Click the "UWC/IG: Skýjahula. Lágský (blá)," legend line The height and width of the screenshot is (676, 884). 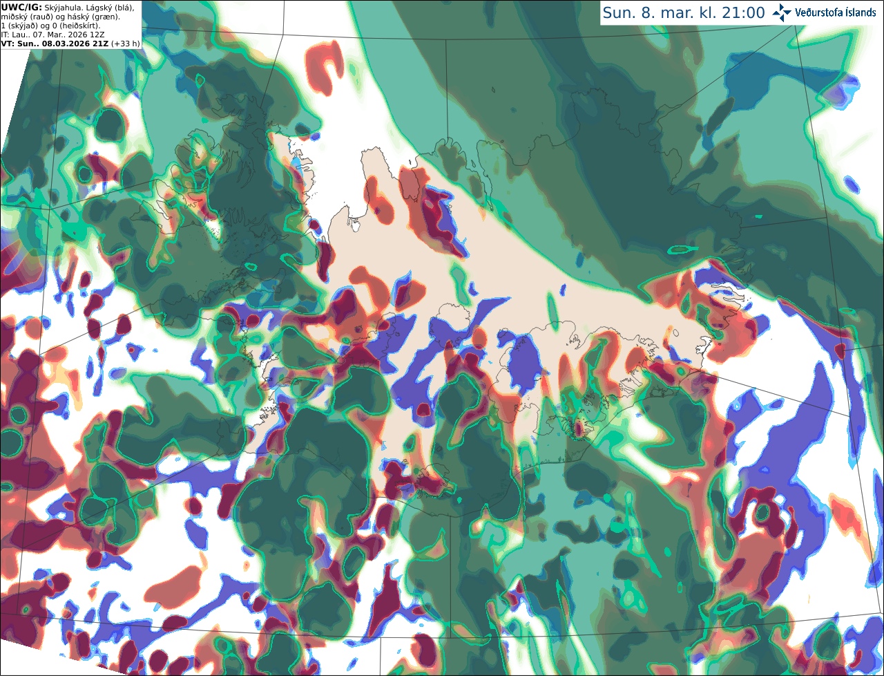pos(68,7)
